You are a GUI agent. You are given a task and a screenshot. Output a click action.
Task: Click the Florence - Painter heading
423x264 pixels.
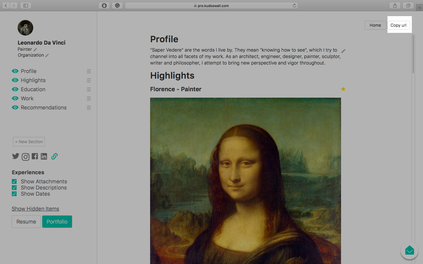(x=176, y=89)
